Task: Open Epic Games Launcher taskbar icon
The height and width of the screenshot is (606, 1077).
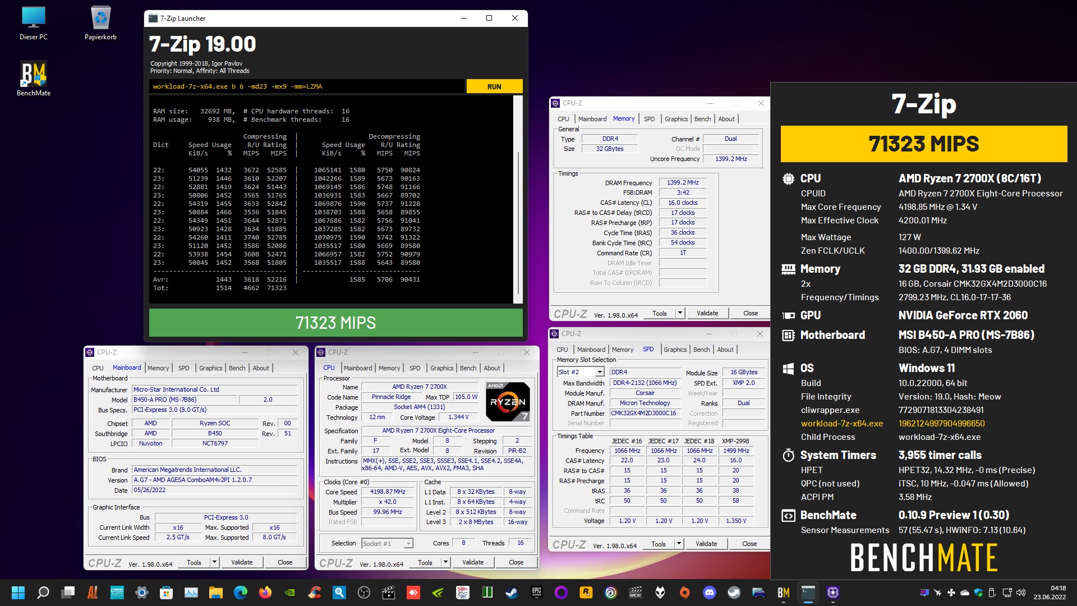Action: (537, 593)
